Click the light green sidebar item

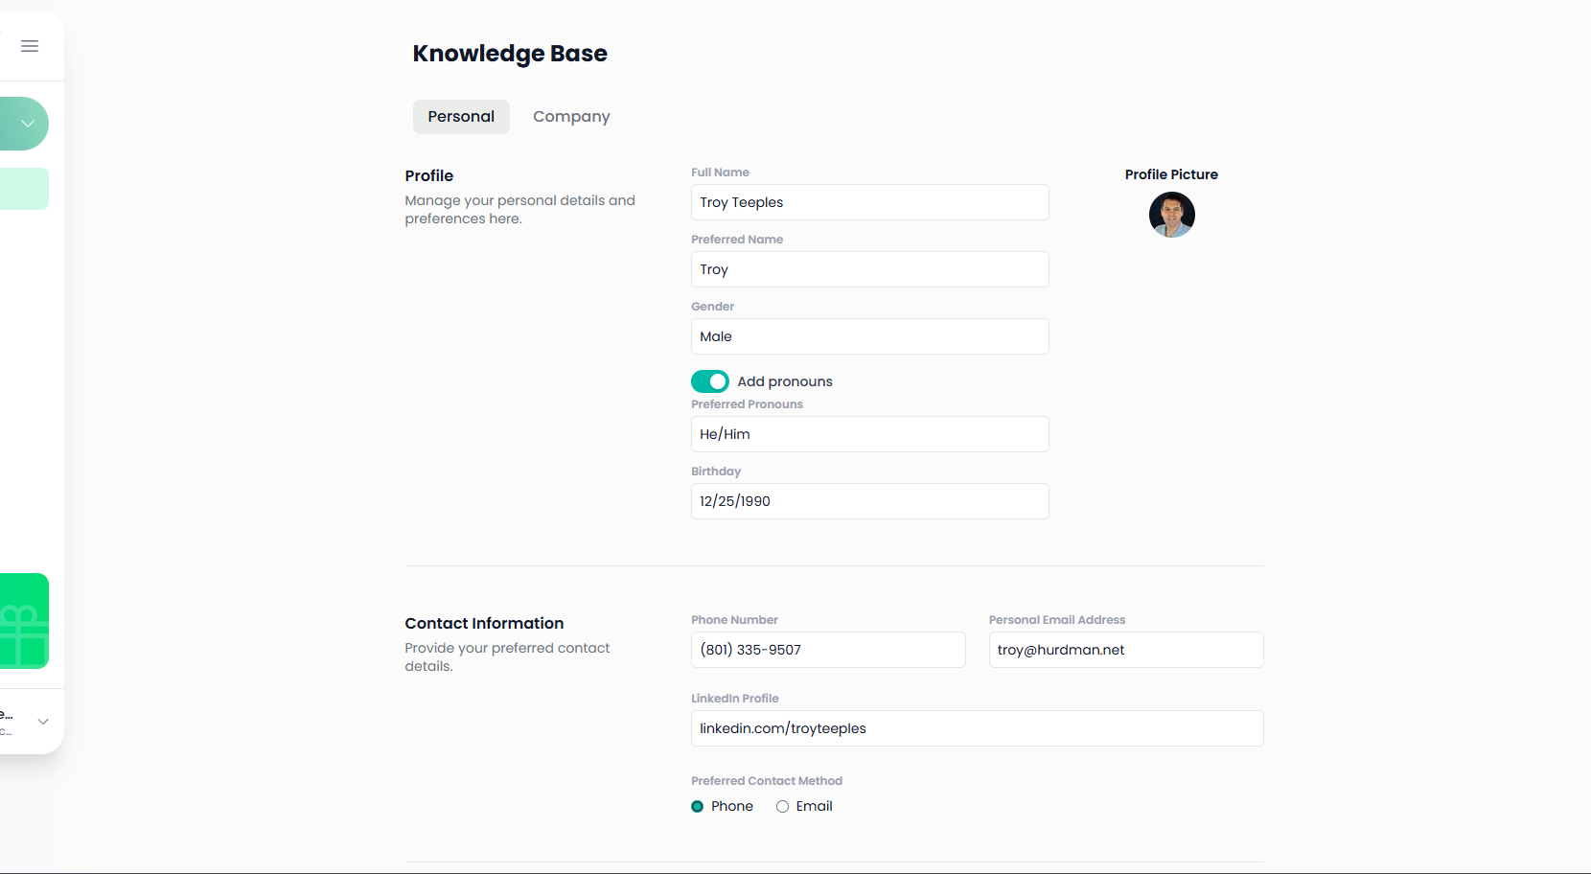click(x=24, y=189)
